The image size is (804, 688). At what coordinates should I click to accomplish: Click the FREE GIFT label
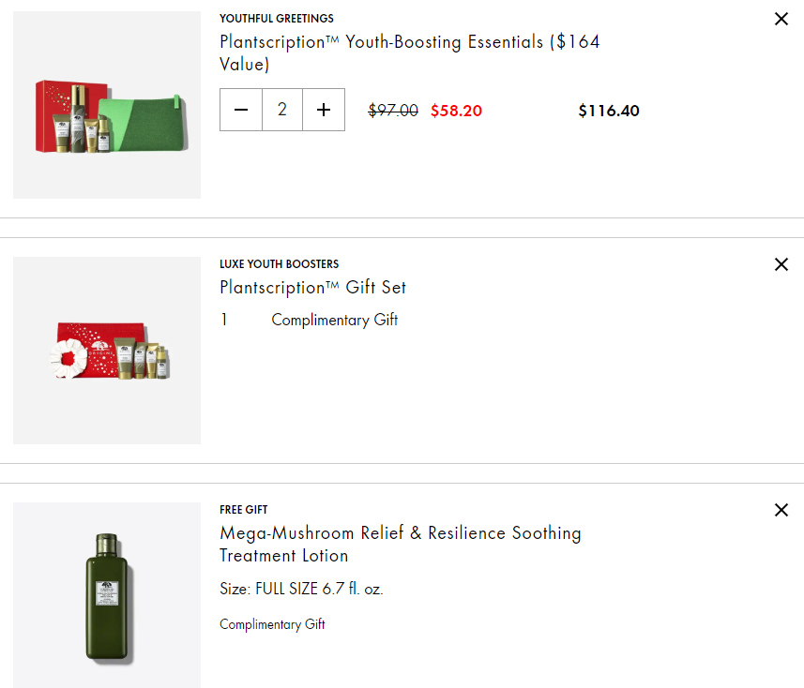pos(243,510)
